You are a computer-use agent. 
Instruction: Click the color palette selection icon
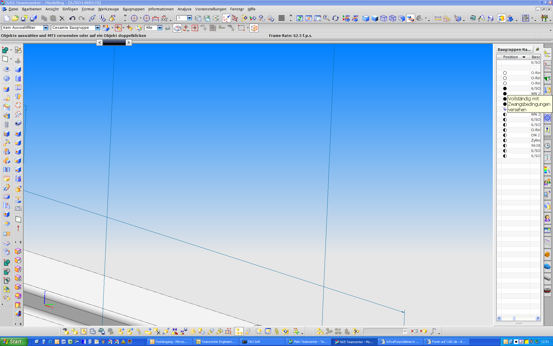[x=139, y=28]
